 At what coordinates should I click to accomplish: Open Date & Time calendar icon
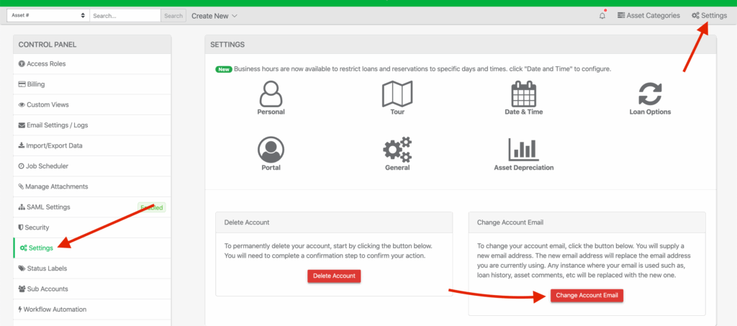click(x=524, y=94)
